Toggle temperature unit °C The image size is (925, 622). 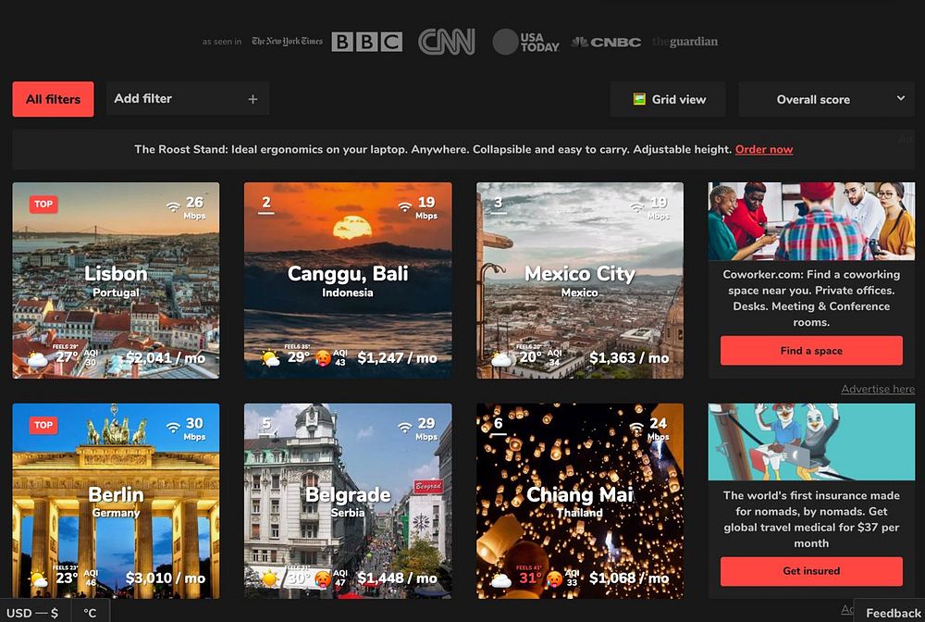pyautogui.click(x=90, y=613)
